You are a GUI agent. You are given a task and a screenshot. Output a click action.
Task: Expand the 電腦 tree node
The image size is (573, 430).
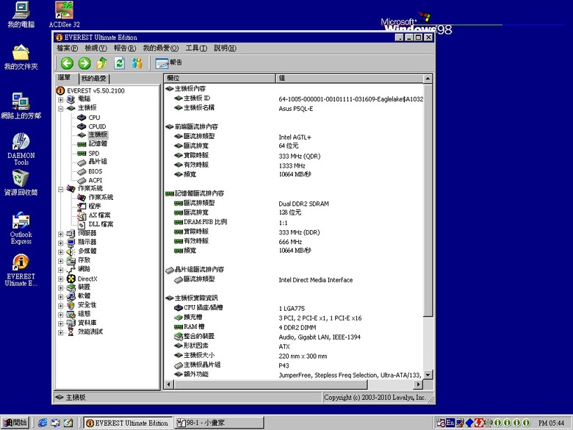(61, 99)
